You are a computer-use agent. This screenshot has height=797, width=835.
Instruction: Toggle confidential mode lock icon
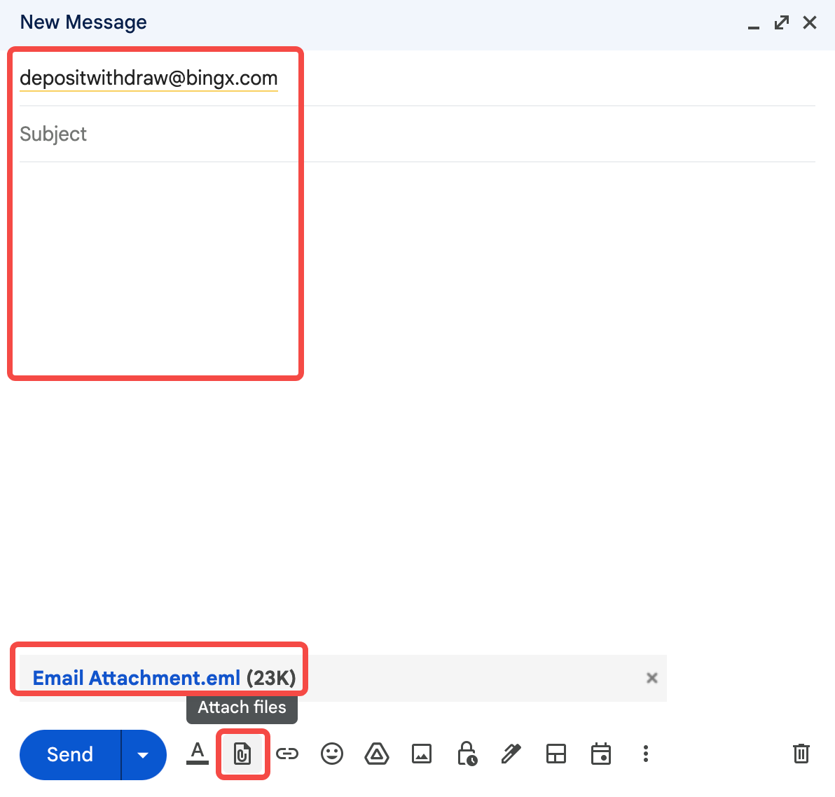click(467, 754)
